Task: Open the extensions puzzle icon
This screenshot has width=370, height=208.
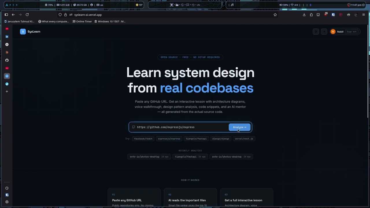Action: 311,15
